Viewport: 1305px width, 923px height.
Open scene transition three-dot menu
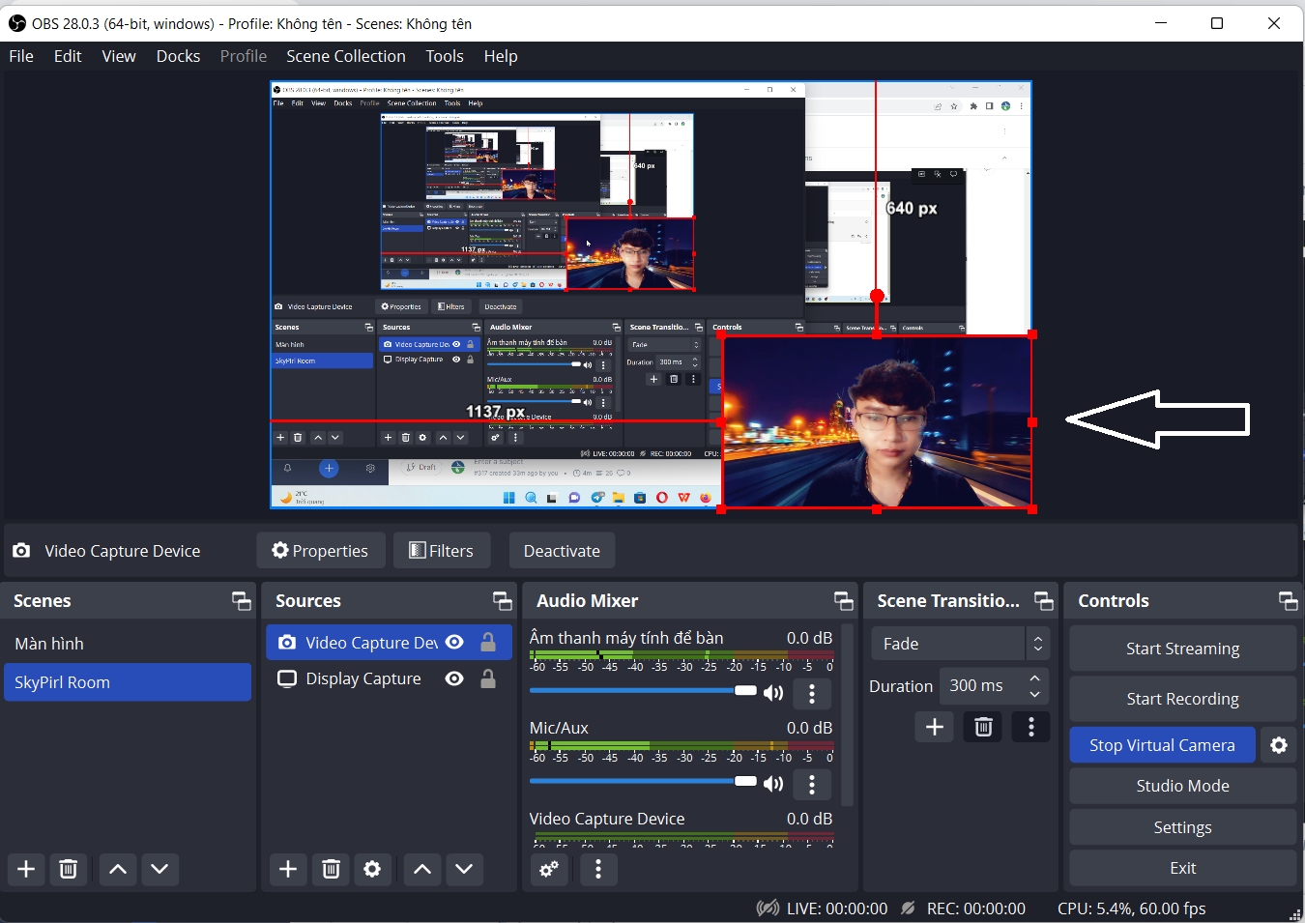(x=1031, y=727)
